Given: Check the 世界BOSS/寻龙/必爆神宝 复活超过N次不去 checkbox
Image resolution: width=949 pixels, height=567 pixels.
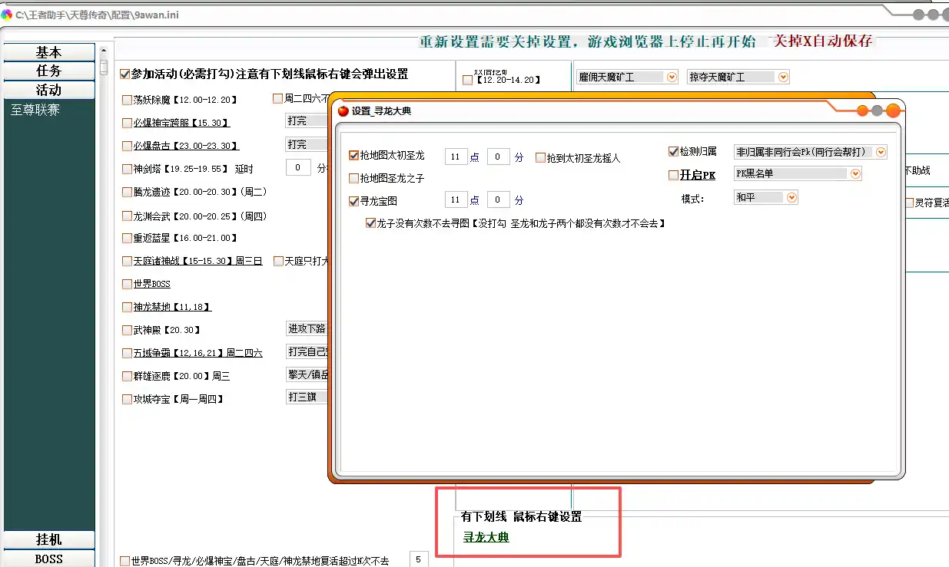Looking at the screenshot, I should pyautogui.click(x=125, y=561).
